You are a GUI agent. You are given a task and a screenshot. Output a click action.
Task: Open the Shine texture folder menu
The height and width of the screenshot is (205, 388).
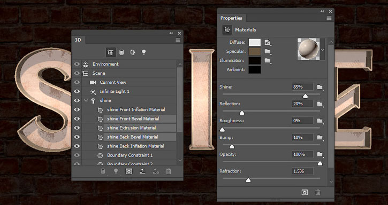click(320, 87)
